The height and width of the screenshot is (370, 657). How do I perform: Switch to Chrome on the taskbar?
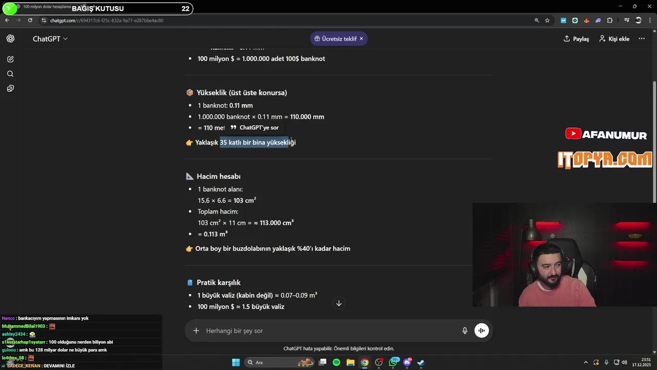(364, 362)
